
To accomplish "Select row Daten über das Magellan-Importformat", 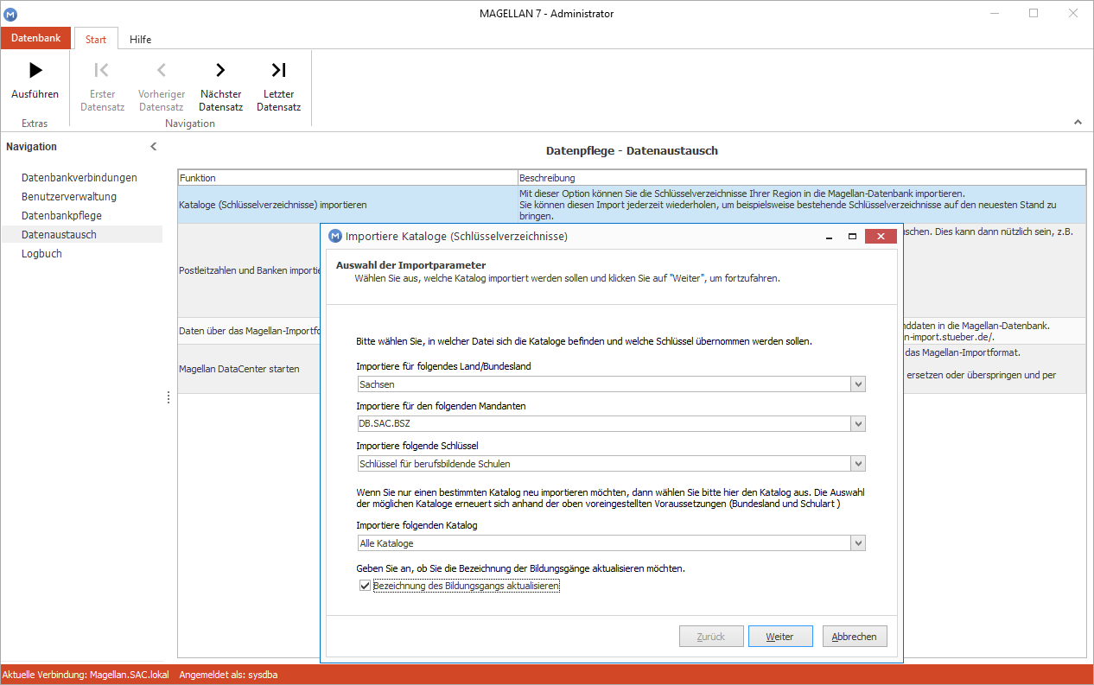I will [x=250, y=331].
